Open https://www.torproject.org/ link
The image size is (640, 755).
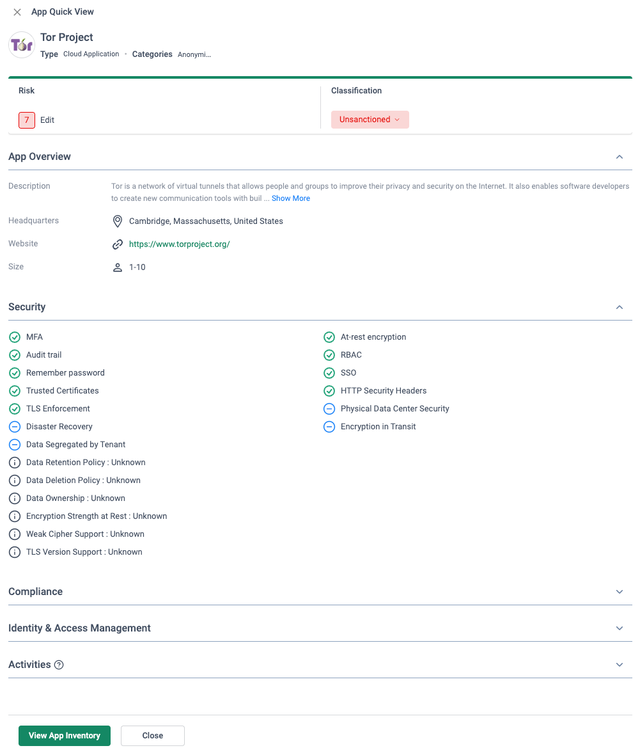click(x=180, y=244)
